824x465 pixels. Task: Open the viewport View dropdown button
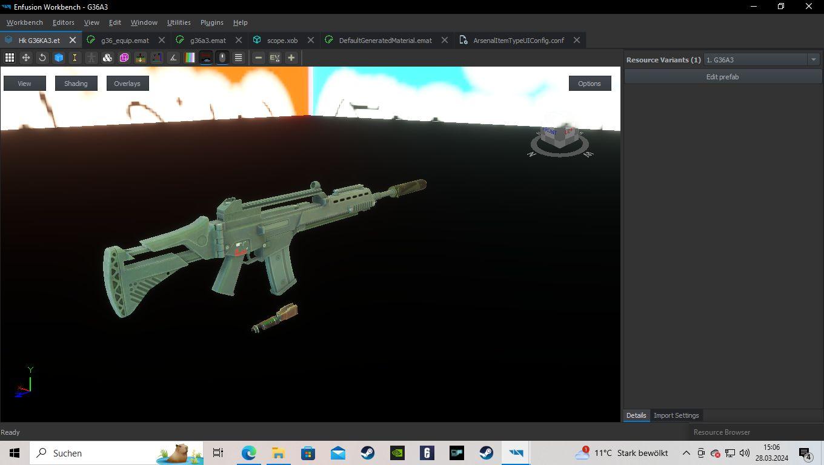point(25,84)
